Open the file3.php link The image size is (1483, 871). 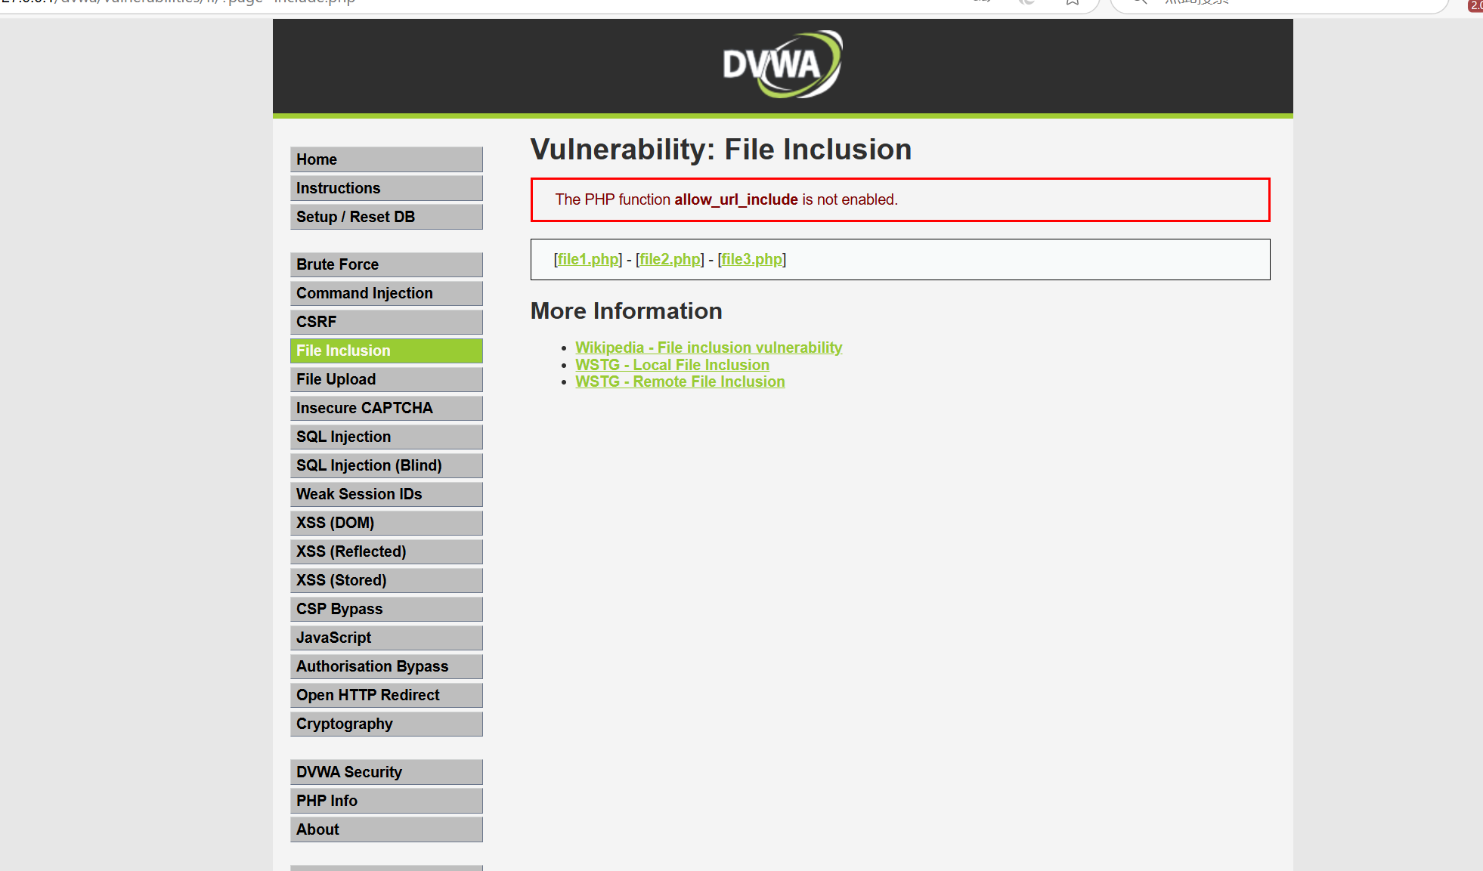pyautogui.click(x=751, y=259)
